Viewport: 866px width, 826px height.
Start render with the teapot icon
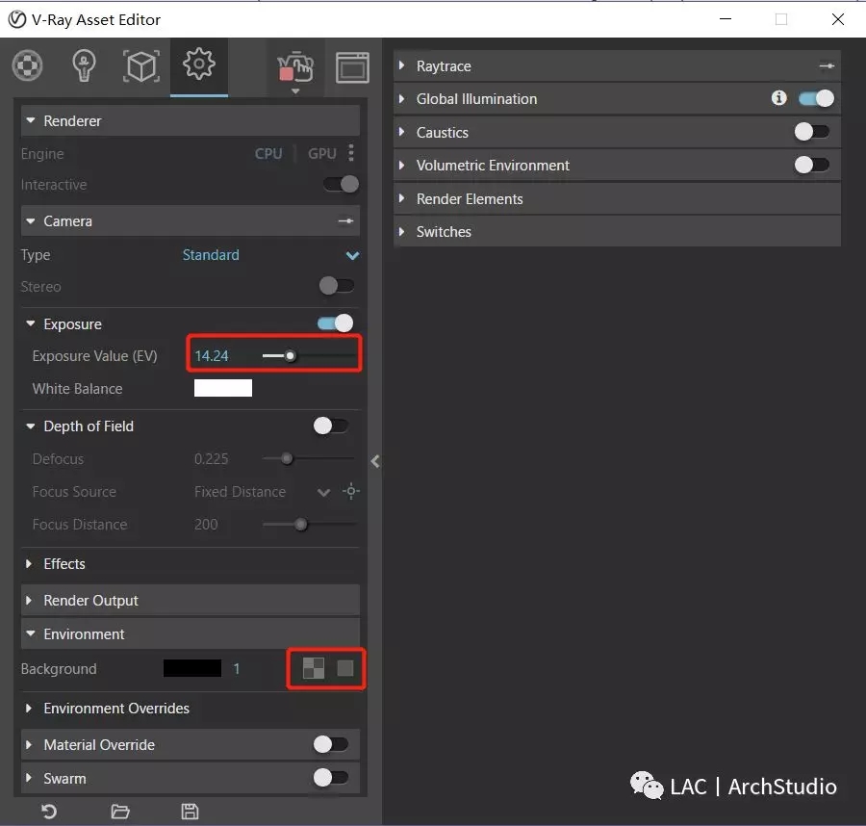[x=295, y=67]
